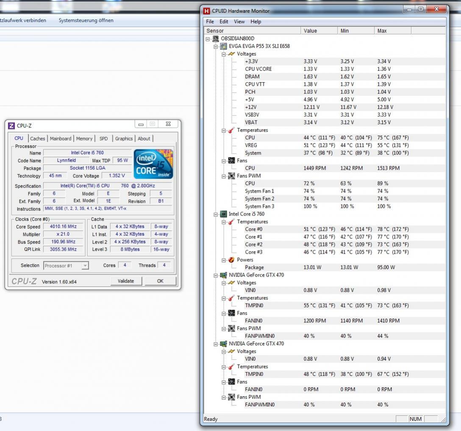Select the Core #3 temperature row

(344, 252)
